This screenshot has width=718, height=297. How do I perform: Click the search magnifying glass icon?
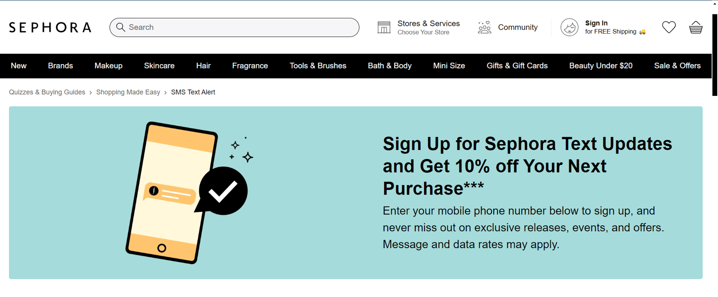[x=120, y=27]
